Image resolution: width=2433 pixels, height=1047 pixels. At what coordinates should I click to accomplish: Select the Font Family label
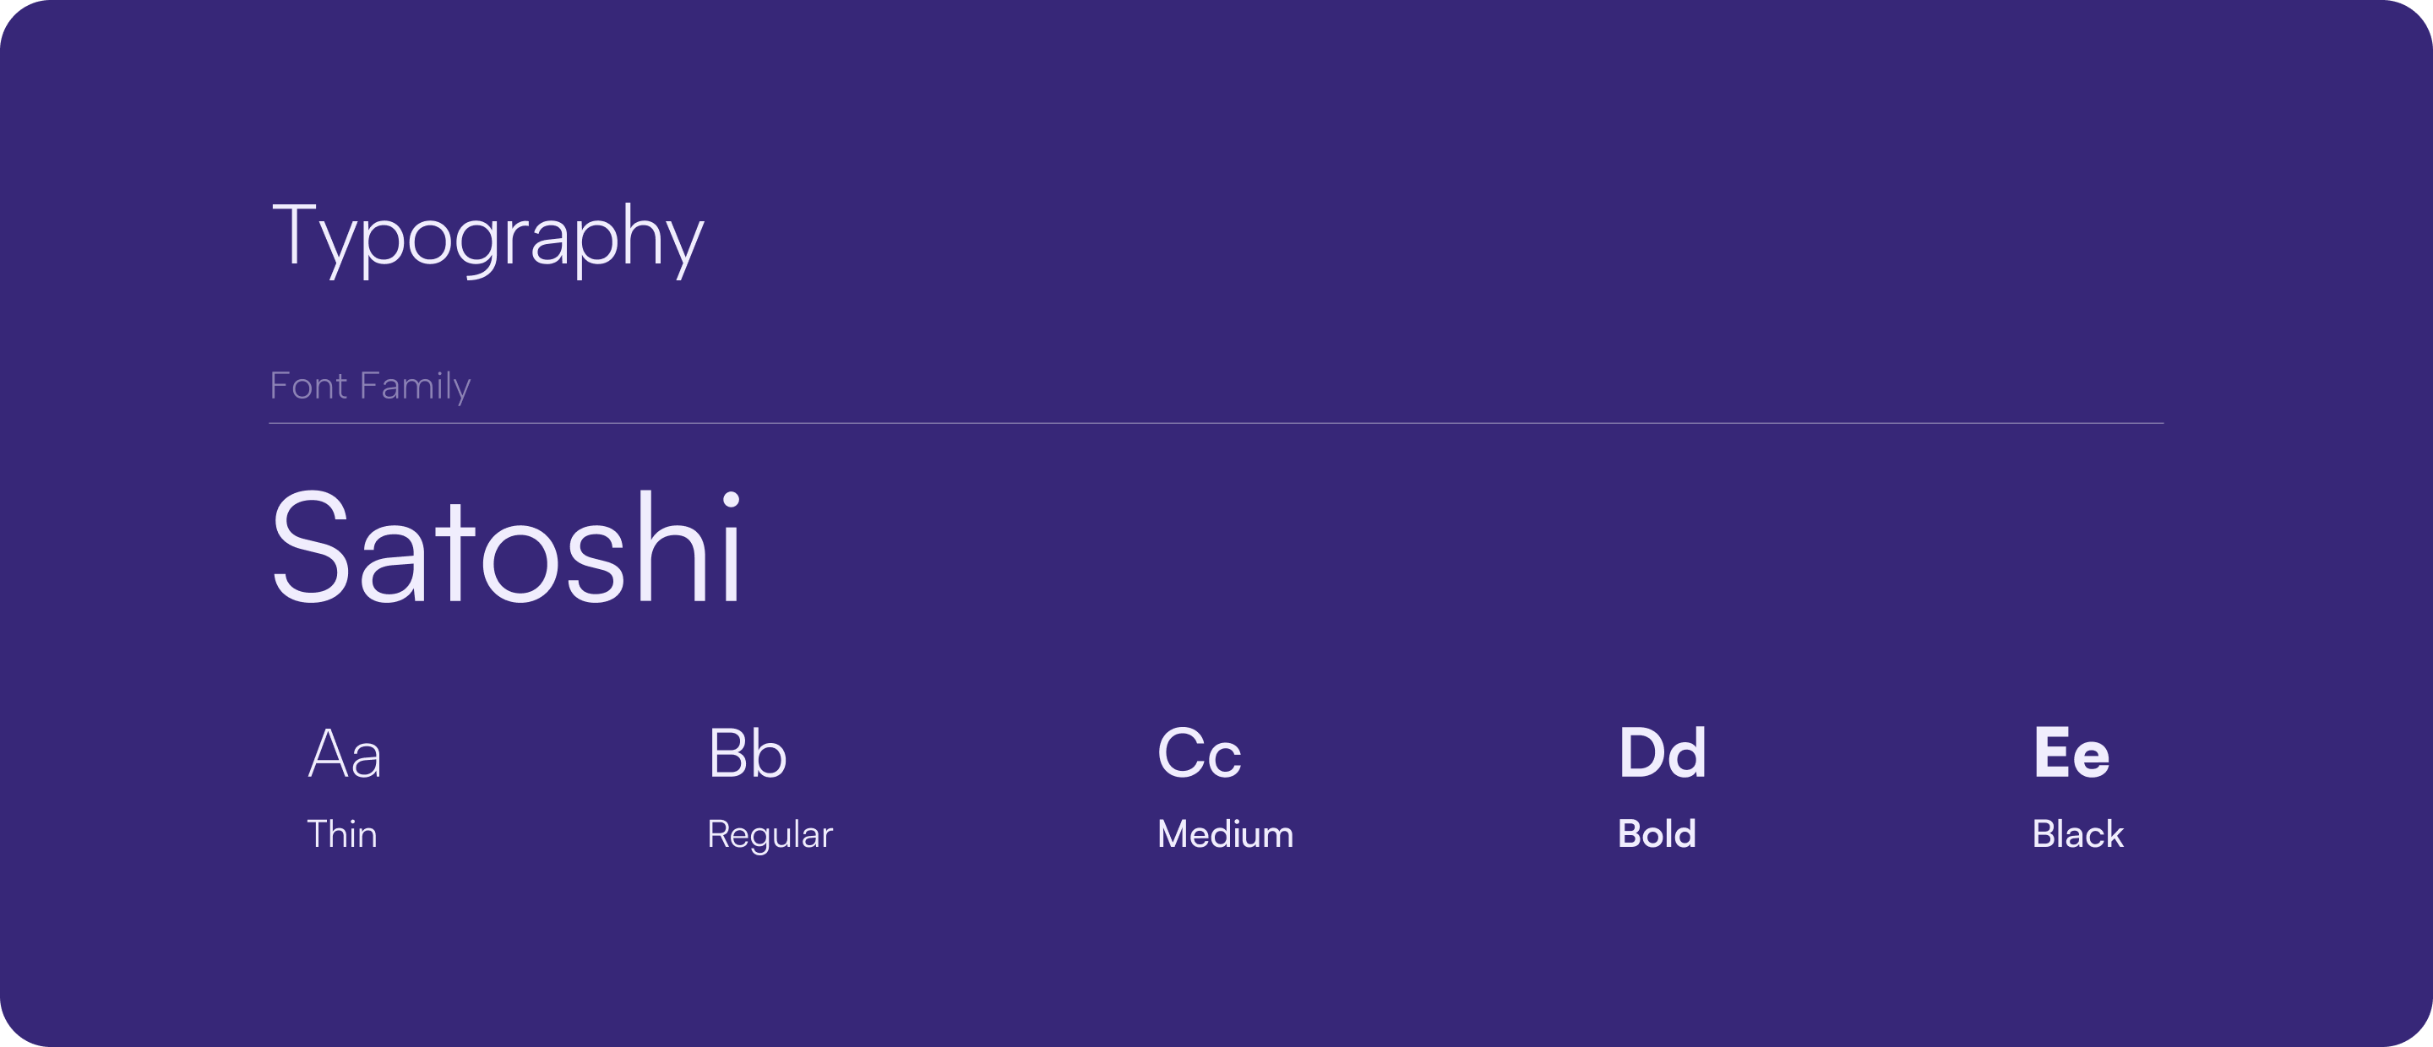coord(370,386)
